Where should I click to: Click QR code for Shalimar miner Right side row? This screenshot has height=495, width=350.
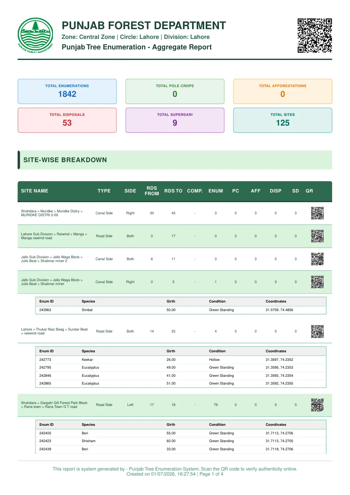click(x=317, y=282)
